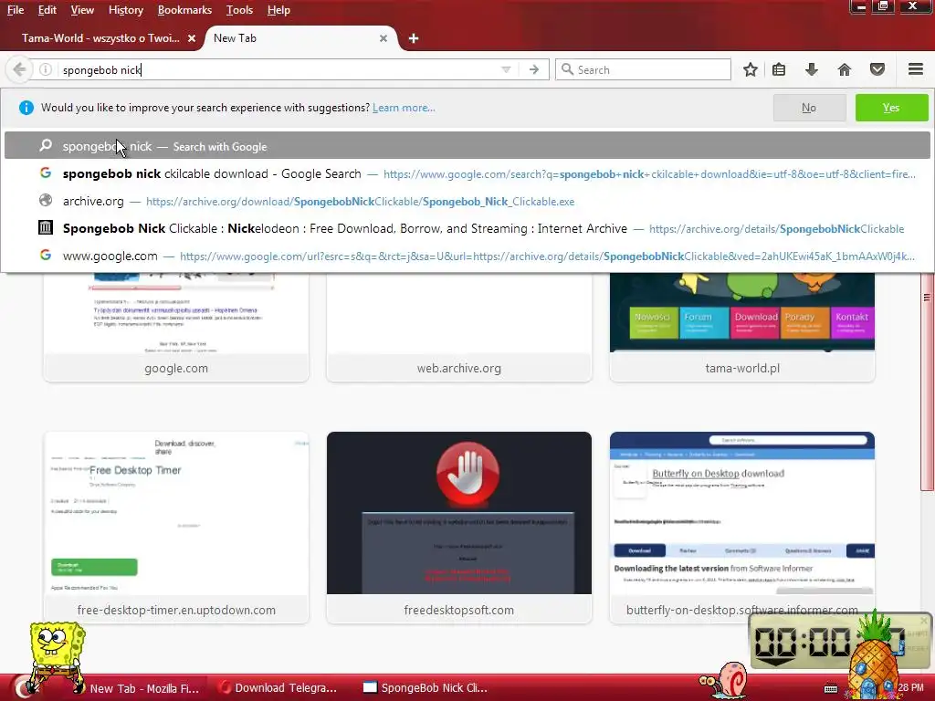This screenshot has height=701, width=935.
Task: Select Spongebob Nick Clickable Internet Archive suggestion
Action: pos(467,229)
